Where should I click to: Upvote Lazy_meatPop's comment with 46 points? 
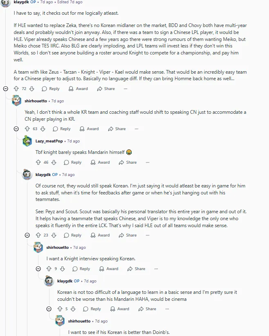pyautogui.click(x=38, y=162)
